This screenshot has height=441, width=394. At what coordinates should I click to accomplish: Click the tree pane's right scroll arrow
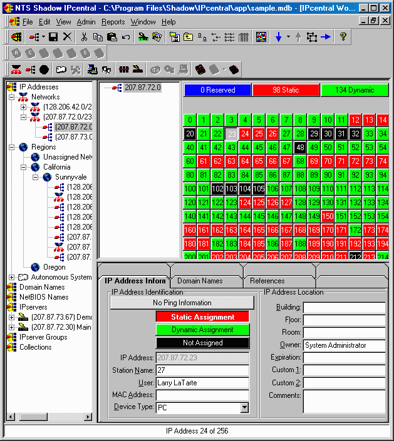(88, 417)
